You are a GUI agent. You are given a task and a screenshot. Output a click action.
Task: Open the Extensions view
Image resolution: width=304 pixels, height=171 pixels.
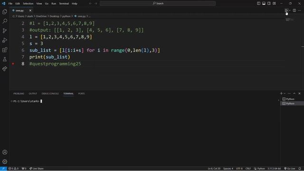pyautogui.click(x=5, y=50)
